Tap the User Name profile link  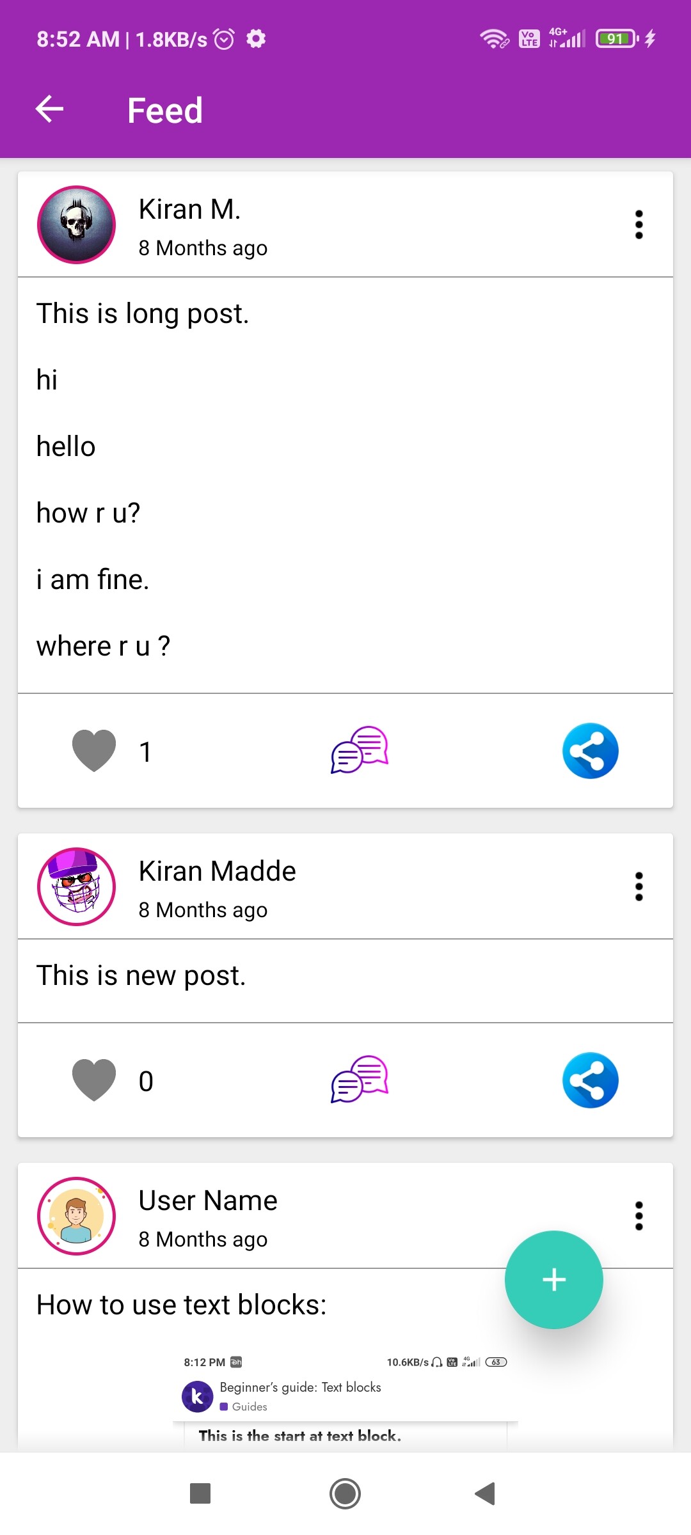coord(208,1200)
